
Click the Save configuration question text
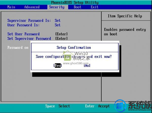coord(74,57)
